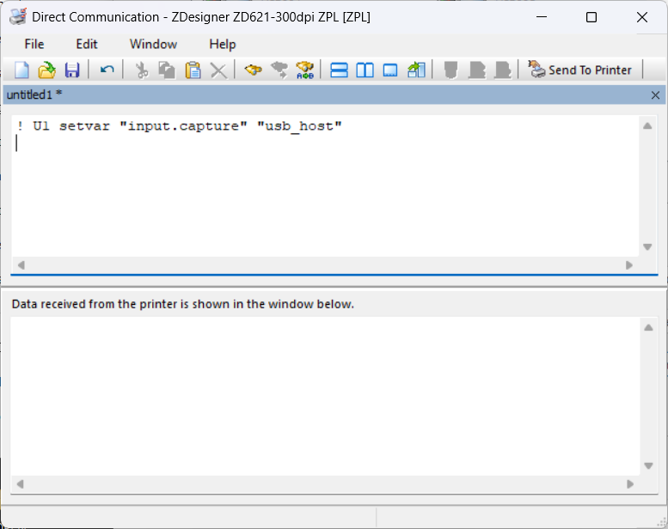Save the document with floppy disk icon
Image resolution: width=668 pixels, height=529 pixels.
coord(72,70)
